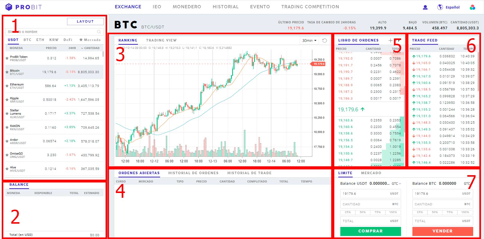Image resolution: width=484 pixels, height=239 pixels.
Task: Toggle favorite star for Stellar Lumens
Action: pyautogui.click(x=7, y=114)
